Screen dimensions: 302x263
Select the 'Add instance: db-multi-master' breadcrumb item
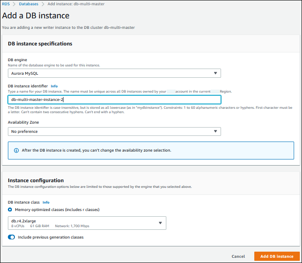pos(76,4)
